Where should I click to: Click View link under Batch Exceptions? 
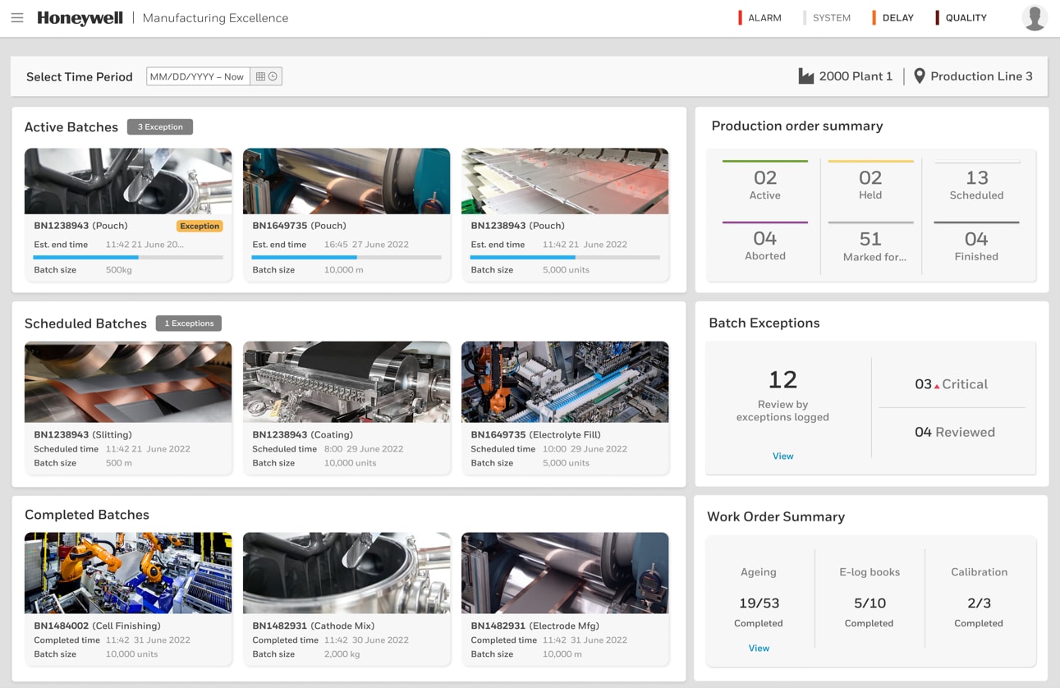[782, 456]
